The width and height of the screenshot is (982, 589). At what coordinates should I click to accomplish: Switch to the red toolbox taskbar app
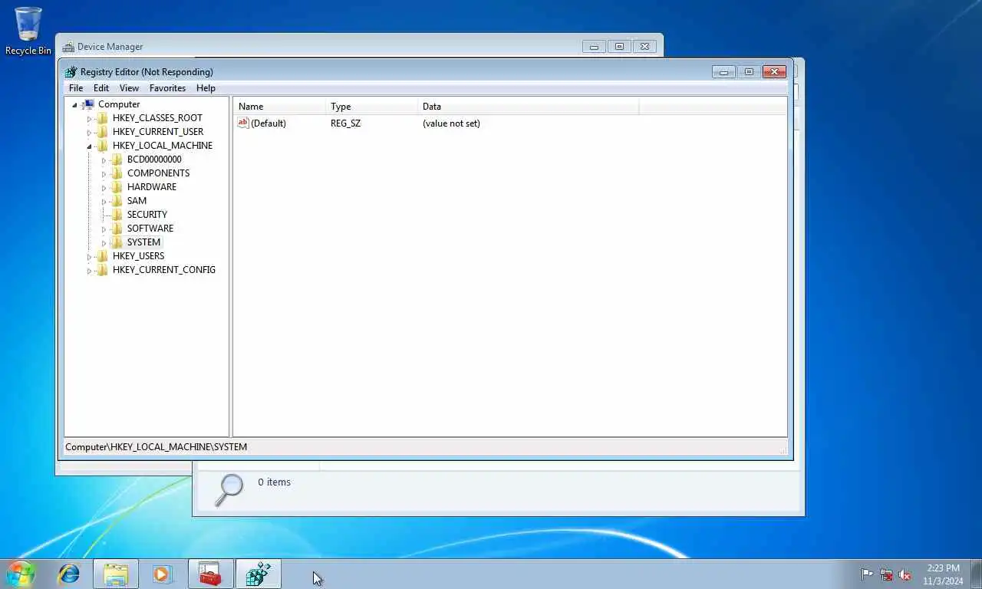tap(210, 574)
